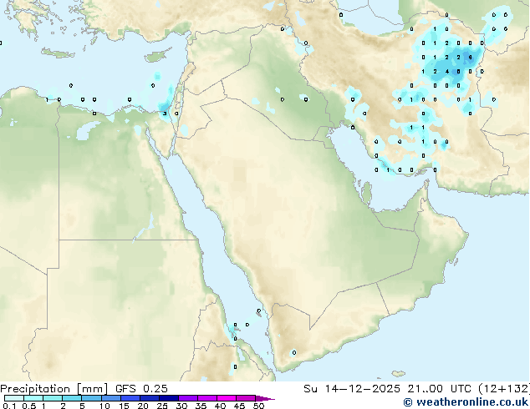Pick the 10–15 mm legend swatch
This screenshot has width=530, height=409.
[110, 398]
